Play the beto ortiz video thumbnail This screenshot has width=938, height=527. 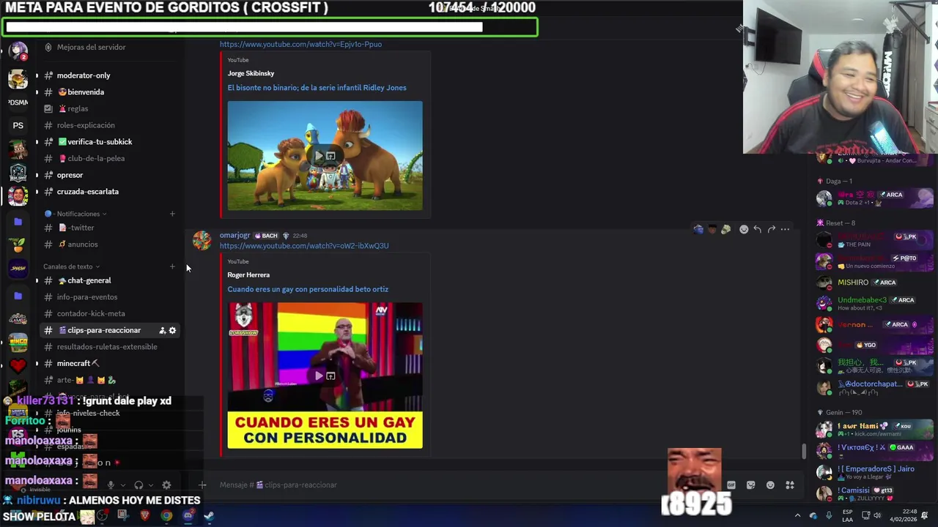click(320, 375)
